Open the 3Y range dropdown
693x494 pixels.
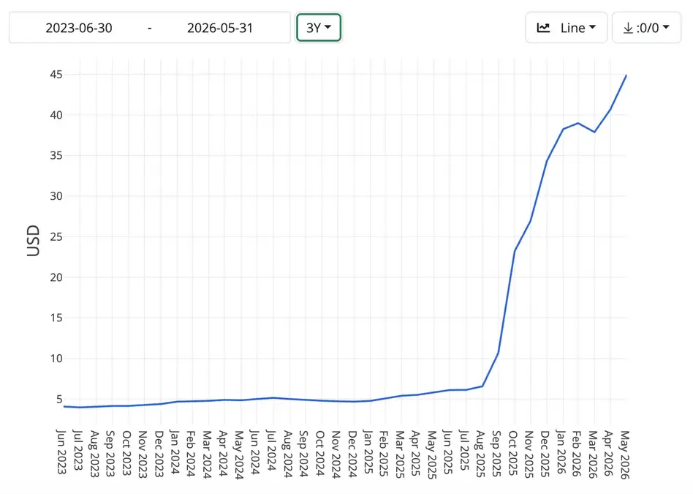click(319, 28)
